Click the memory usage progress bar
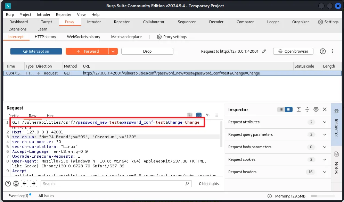The height and width of the screenshot is (202, 344). pyautogui.click(x=323, y=196)
